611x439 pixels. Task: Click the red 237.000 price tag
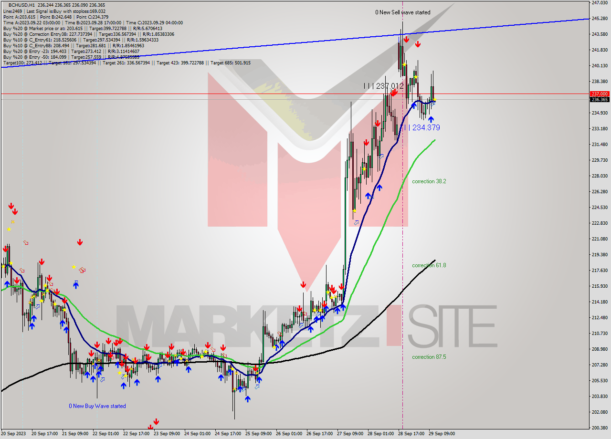599,94
